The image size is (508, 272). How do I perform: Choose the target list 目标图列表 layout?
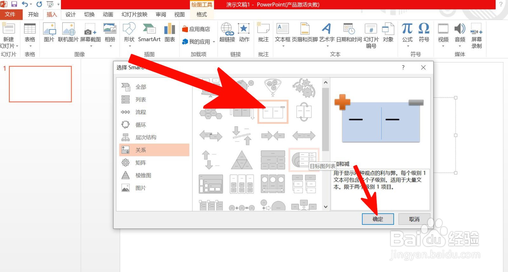[304, 160]
